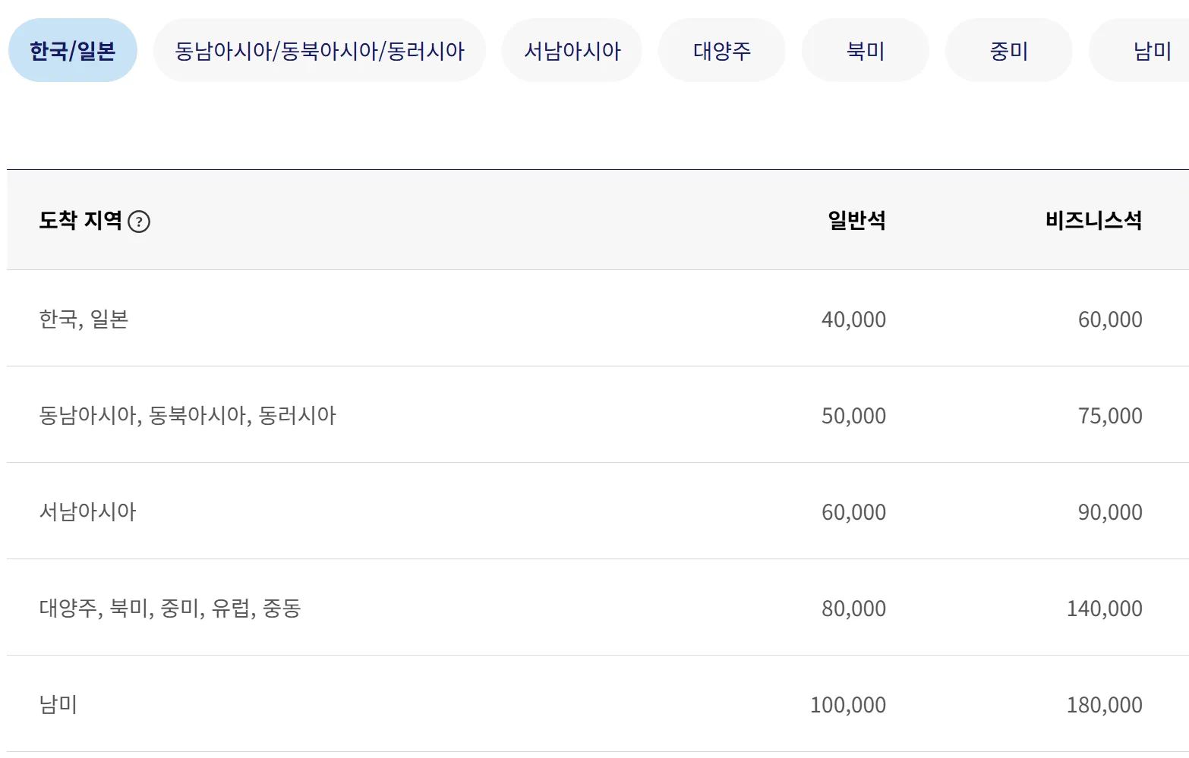Click the 남미 row label in table
This screenshot has height=758, width=1189.
[x=58, y=704]
